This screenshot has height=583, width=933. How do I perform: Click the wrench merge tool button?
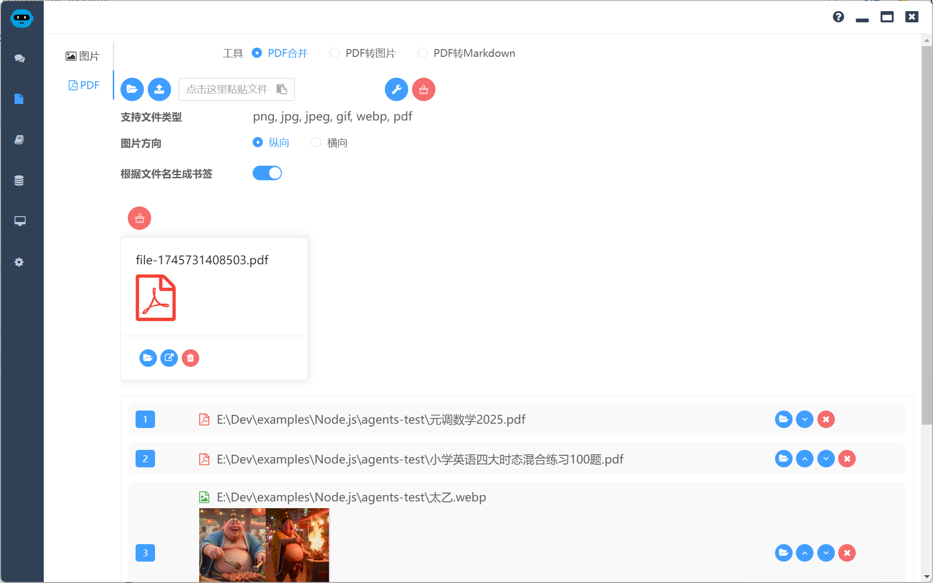coord(396,89)
